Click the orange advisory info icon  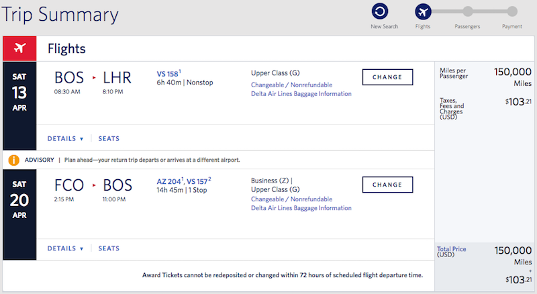(x=13, y=160)
